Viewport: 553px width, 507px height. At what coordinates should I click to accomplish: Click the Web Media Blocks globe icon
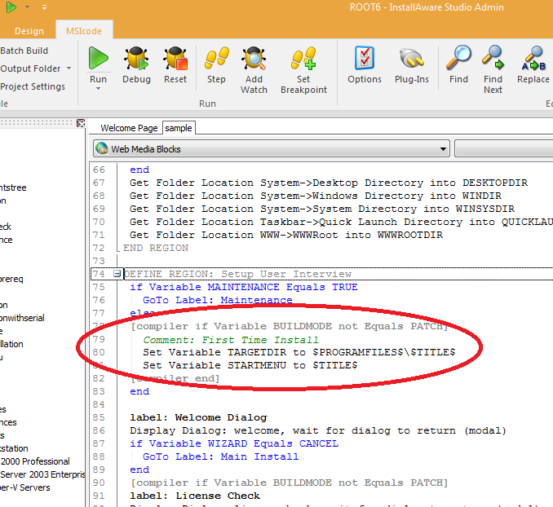pyautogui.click(x=102, y=148)
